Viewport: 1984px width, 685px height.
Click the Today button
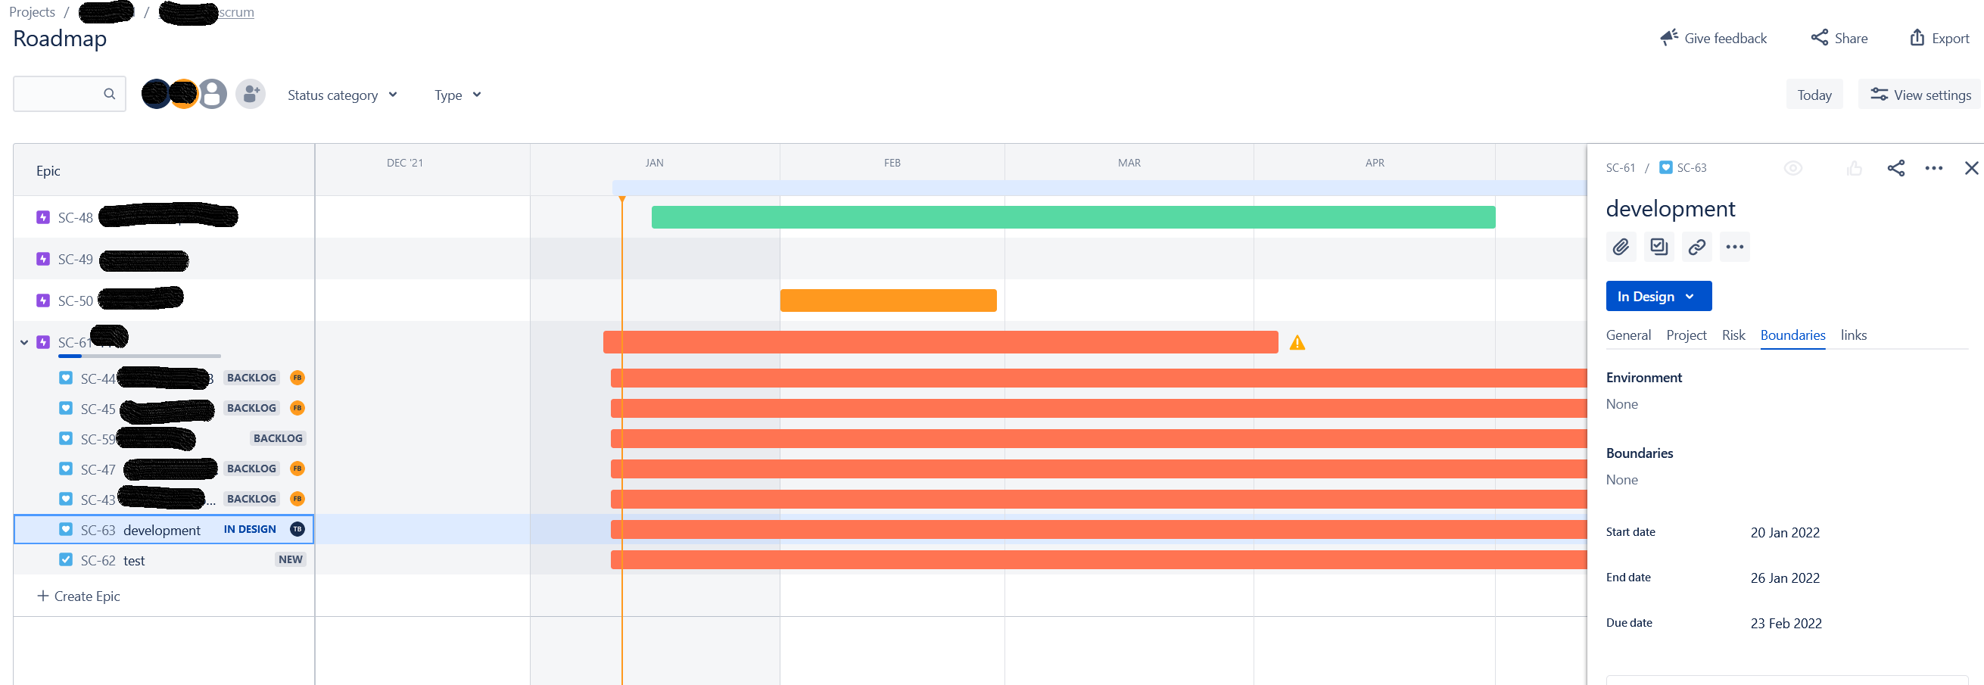pyautogui.click(x=1814, y=95)
